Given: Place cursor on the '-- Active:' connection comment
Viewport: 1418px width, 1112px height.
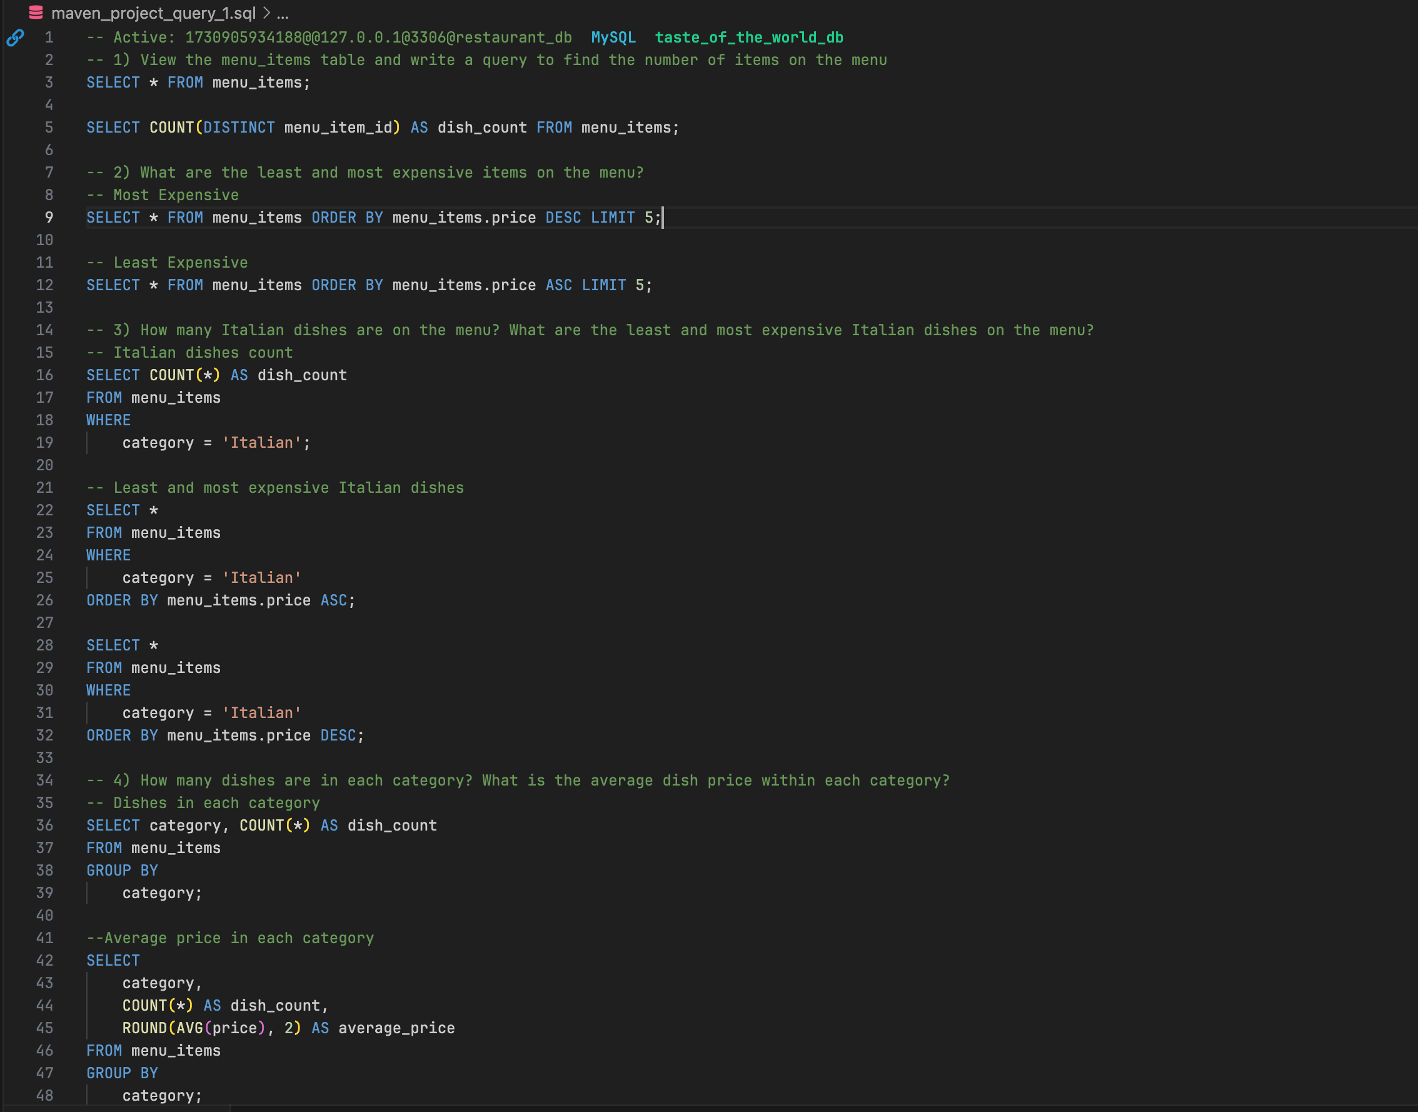Looking at the screenshot, I should coord(329,38).
